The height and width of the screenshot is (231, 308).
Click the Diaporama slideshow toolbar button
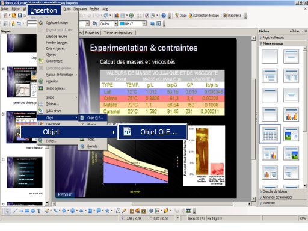point(232,16)
